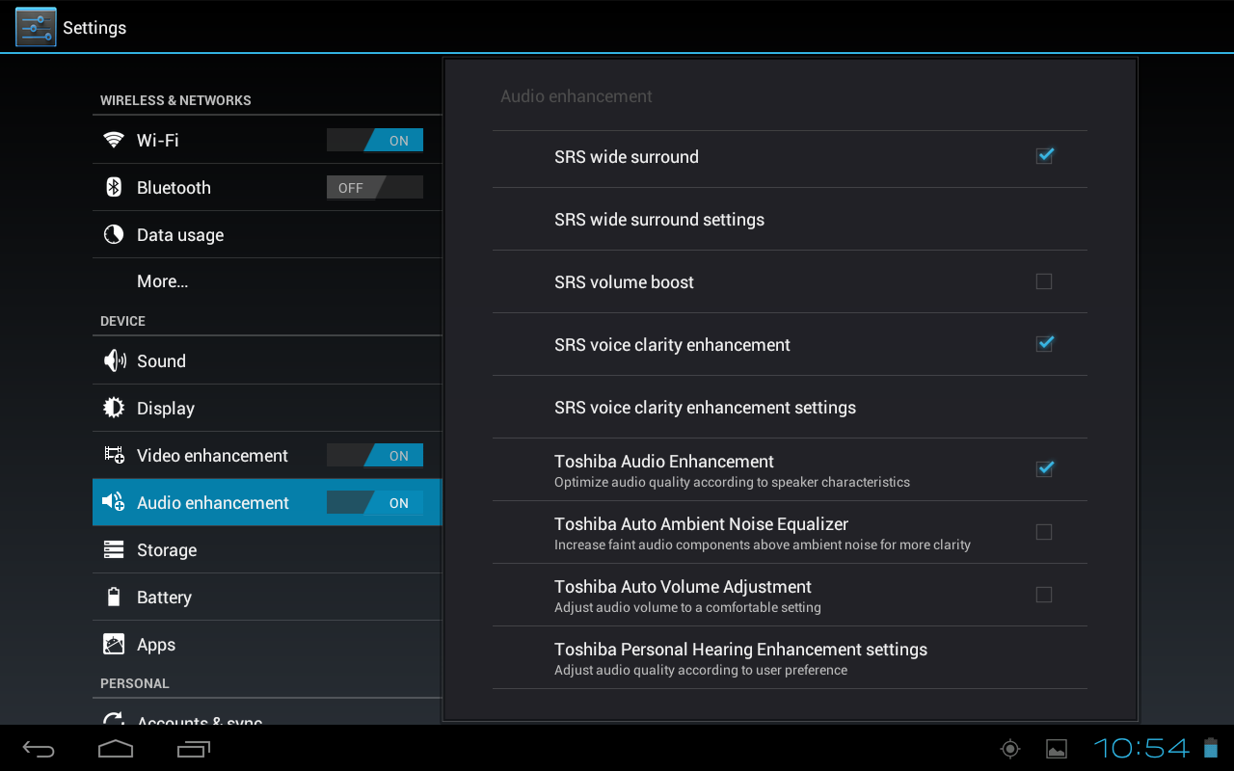Check Toshiba Auto Volume Adjustment box

(1044, 595)
